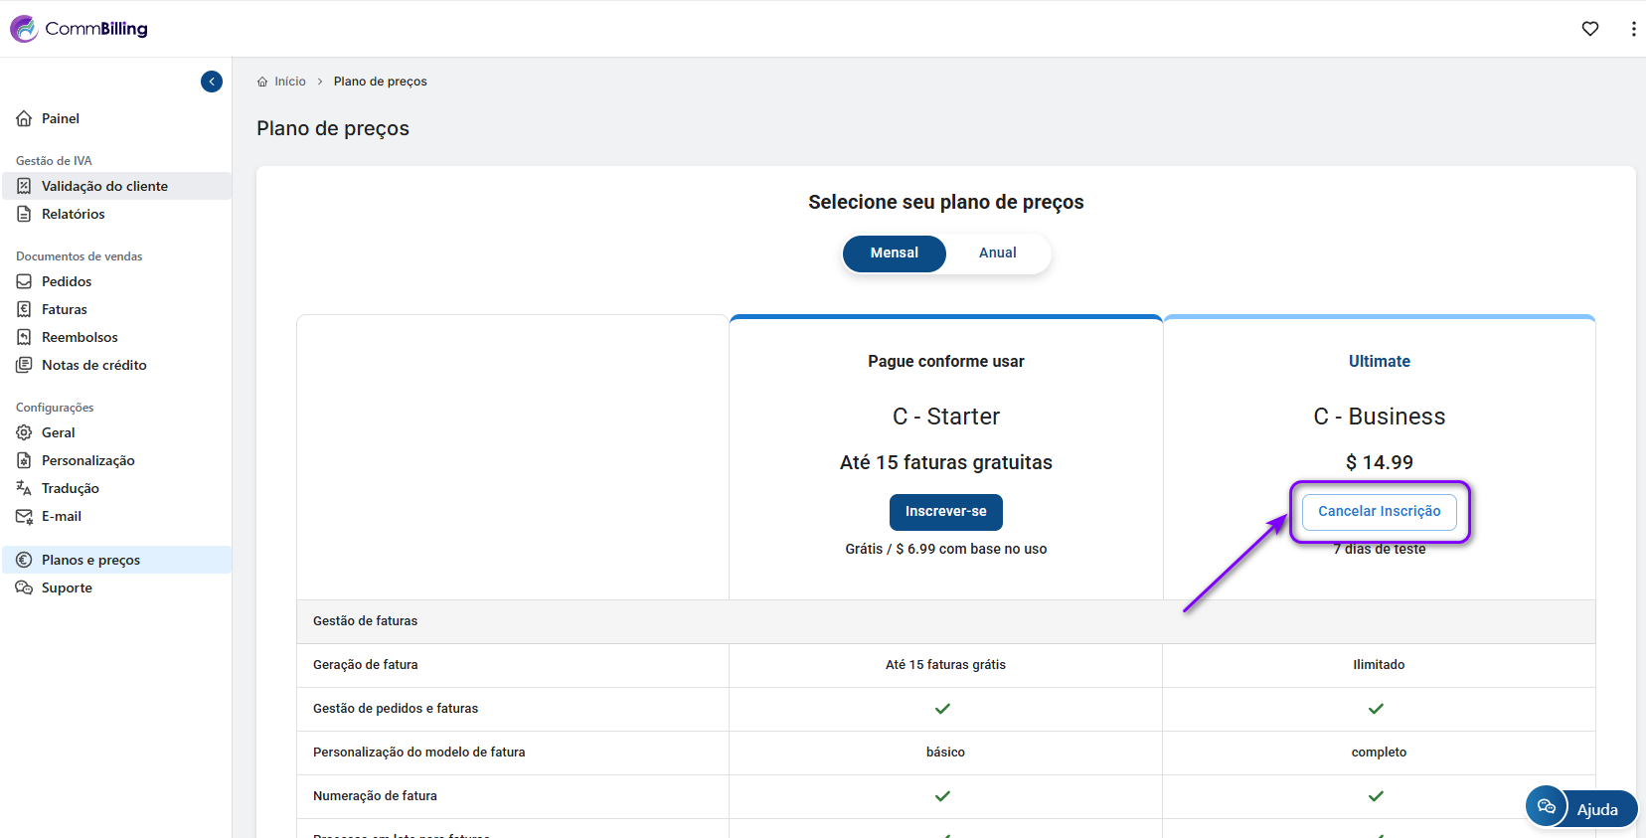1646x838 pixels.
Task: Collapse the sidebar with chevron button
Action: point(212,82)
